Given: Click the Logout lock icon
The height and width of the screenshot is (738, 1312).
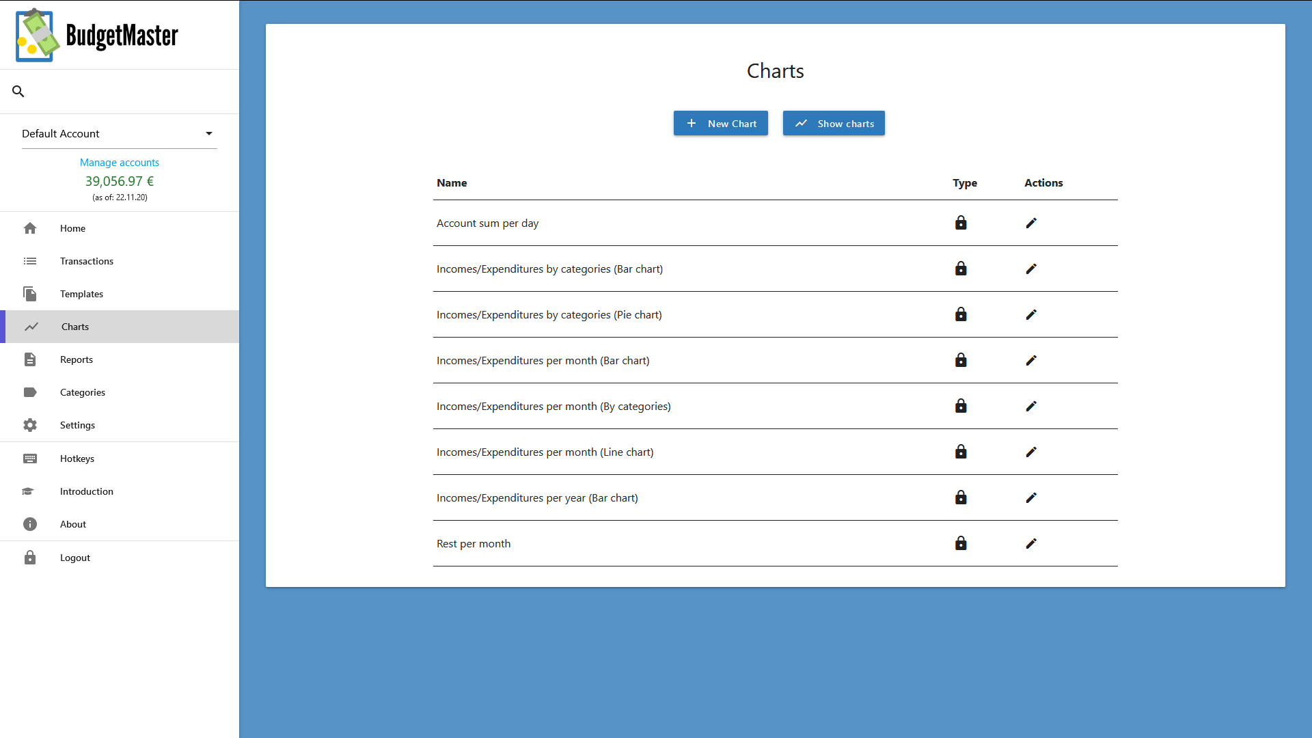Looking at the screenshot, I should tap(30, 558).
